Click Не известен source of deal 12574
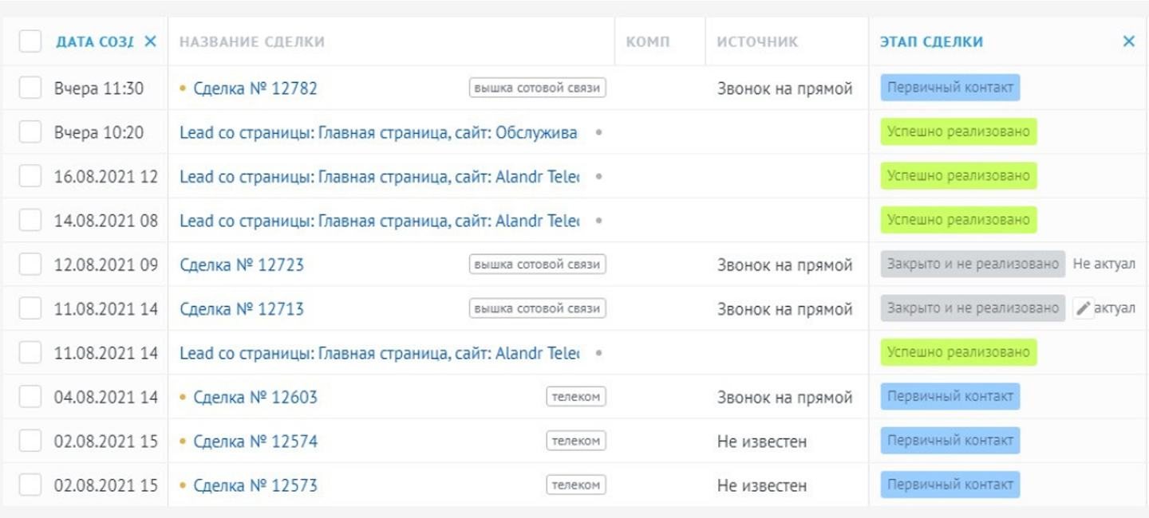The height and width of the screenshot is (518, 1149). coord(761,441)
